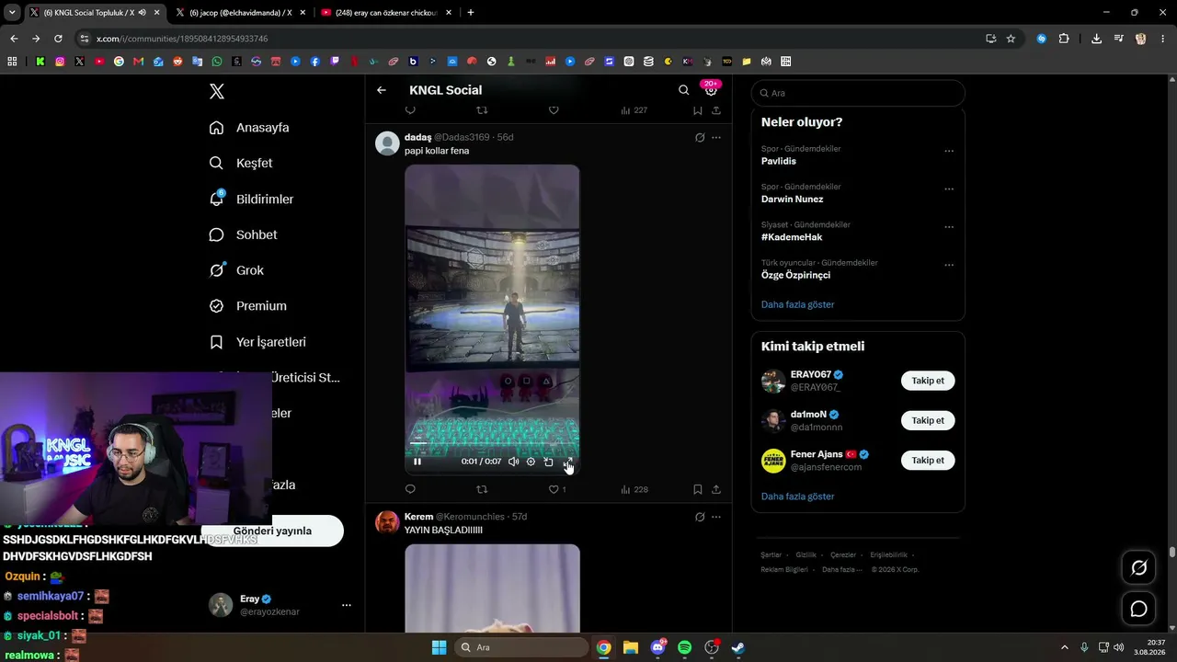Image resolution: width=1177 pixels, height=662 pixels.
Task: Open the X logo home link
Action: tap(217, 91)
